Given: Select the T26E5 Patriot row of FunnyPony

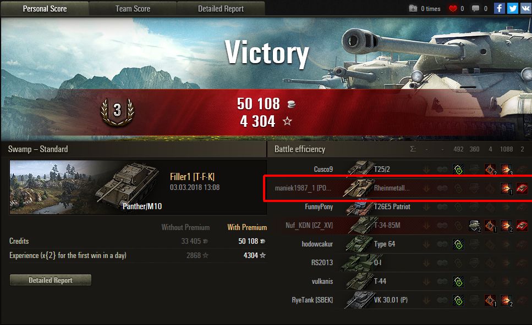Looking at the screenshot, I should click(x=401, y=206).
